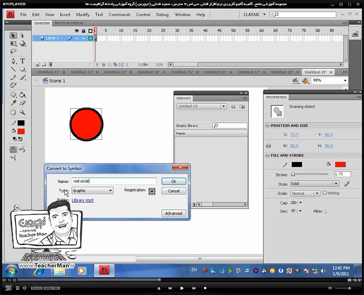Toggle Layer 1 outline green square

tap(90, 38)
